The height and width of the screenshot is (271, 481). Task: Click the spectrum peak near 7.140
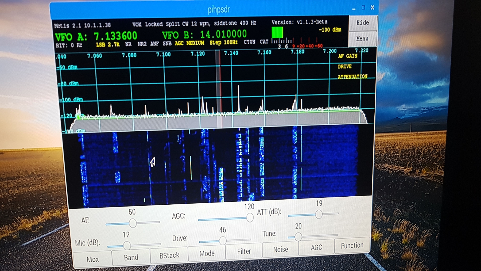coord(238,98)
